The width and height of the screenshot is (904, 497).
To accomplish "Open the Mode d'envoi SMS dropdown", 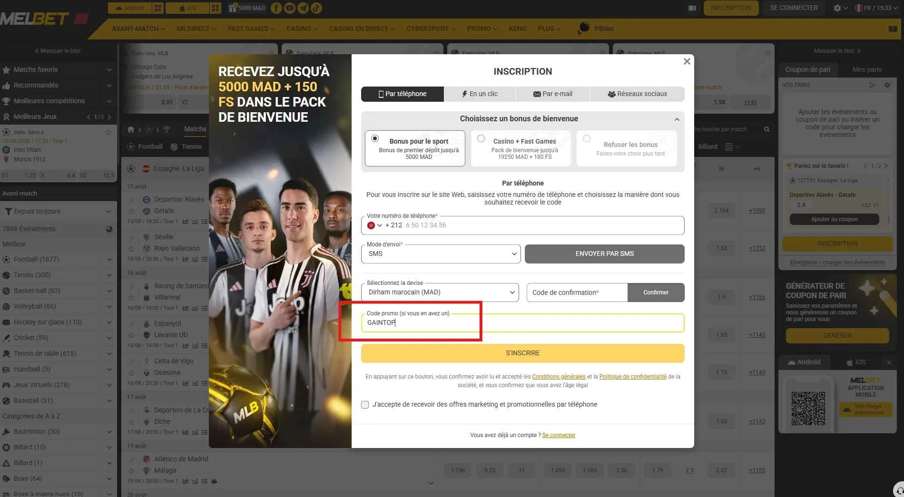I will coord(441,254).
